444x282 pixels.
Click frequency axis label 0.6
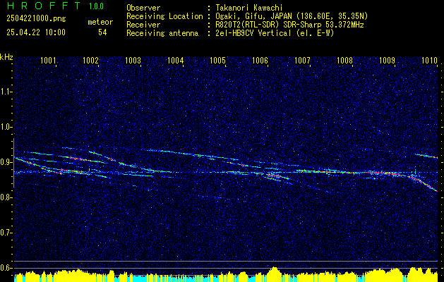[6, 268]
